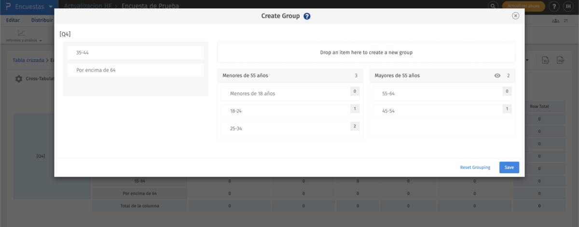Click the drop zone to create new group

click(x=366, y=52)
